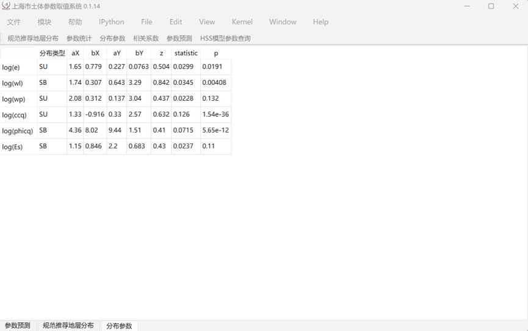Click 相关系数 toolbar item
Screen dimensions: 528x331
coord(146,38)
